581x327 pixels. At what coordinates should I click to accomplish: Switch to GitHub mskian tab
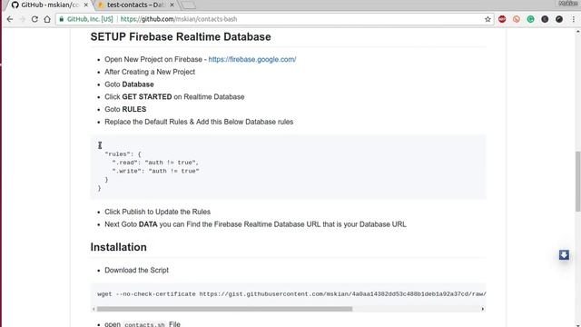pos(49,5)
